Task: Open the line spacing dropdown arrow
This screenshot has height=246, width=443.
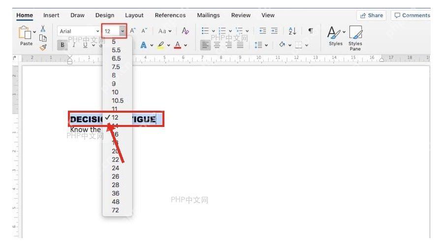Action: click(266, 45)
